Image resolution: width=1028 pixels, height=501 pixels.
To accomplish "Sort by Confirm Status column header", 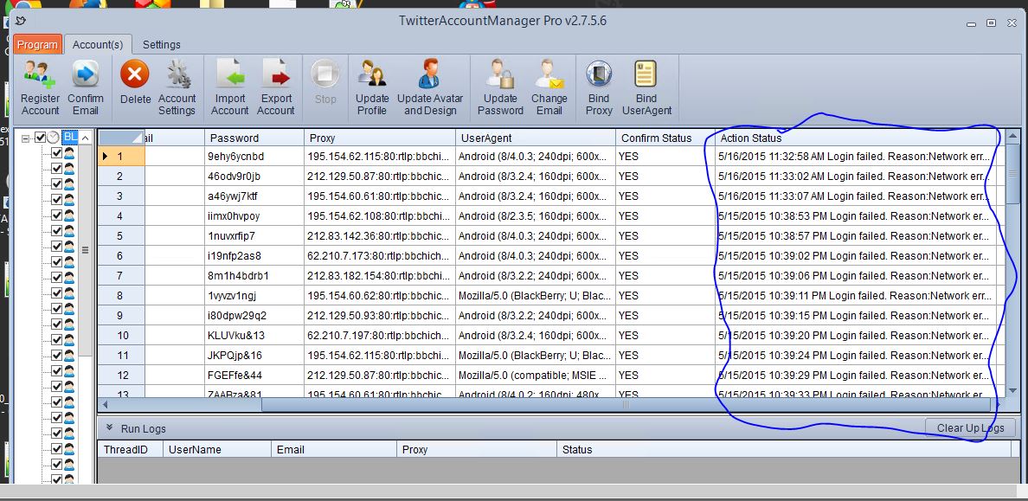I will (x=665, y=138).
